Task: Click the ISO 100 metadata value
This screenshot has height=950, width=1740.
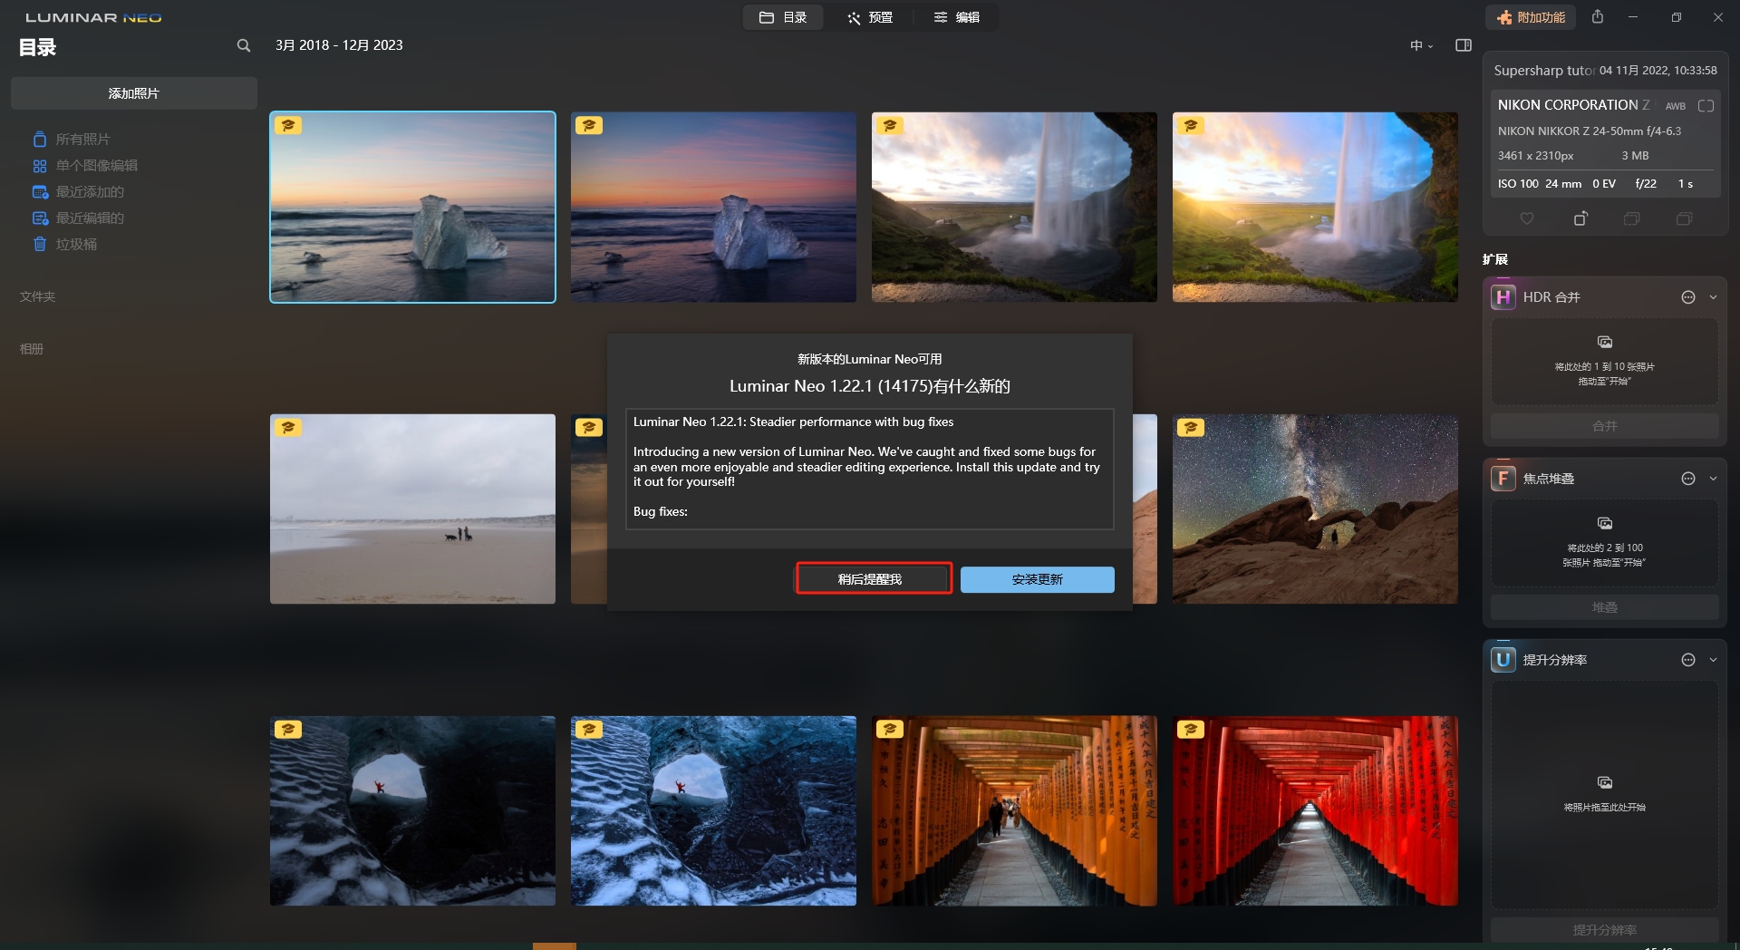Action: (1518, 184)
